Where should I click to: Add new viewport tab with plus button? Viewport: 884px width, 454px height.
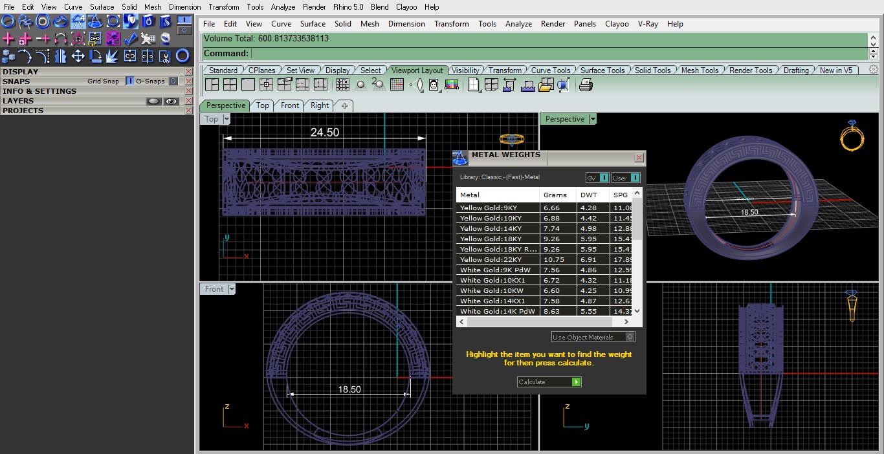[x=344, y=105]
